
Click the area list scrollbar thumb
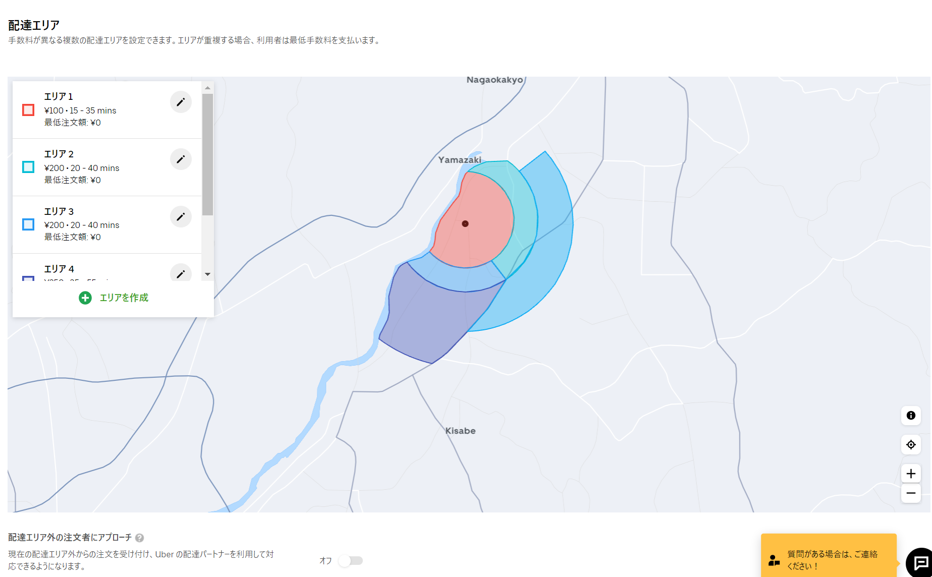207,154
